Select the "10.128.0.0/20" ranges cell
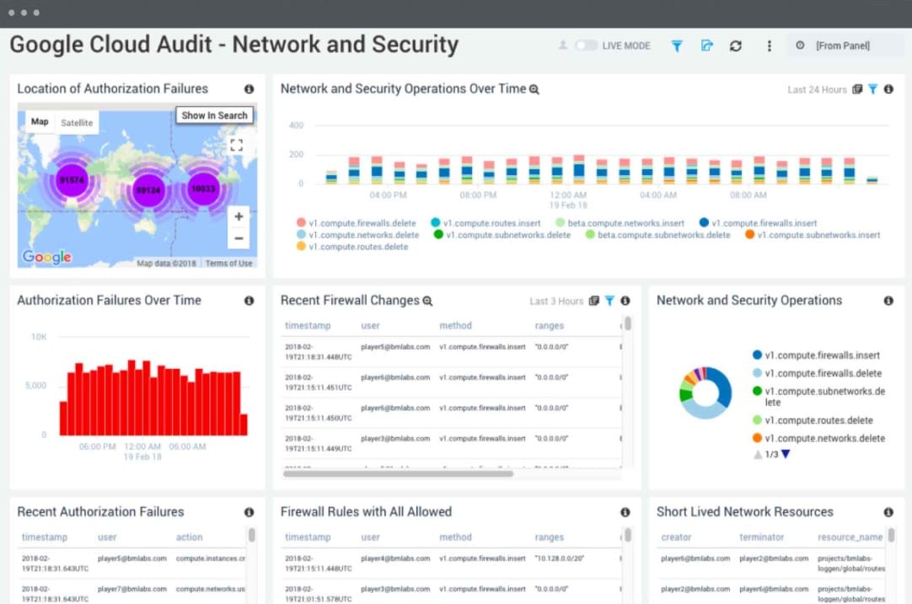This screenshot has width=912, height=604. [x=560, y=559]
